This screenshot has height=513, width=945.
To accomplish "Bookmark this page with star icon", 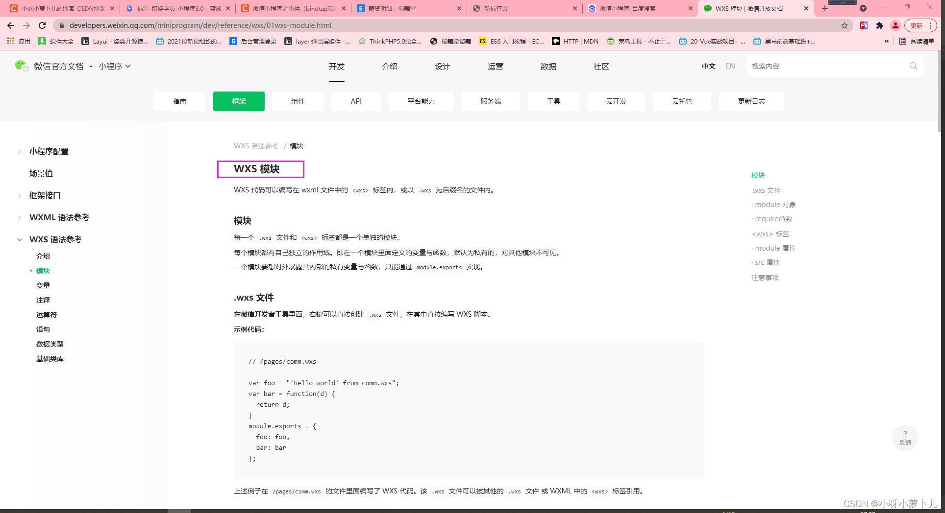I will 845,25.
